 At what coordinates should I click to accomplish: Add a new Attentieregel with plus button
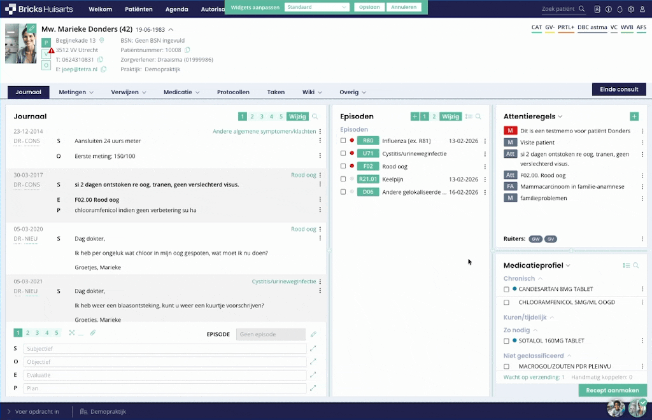(634, 116)
